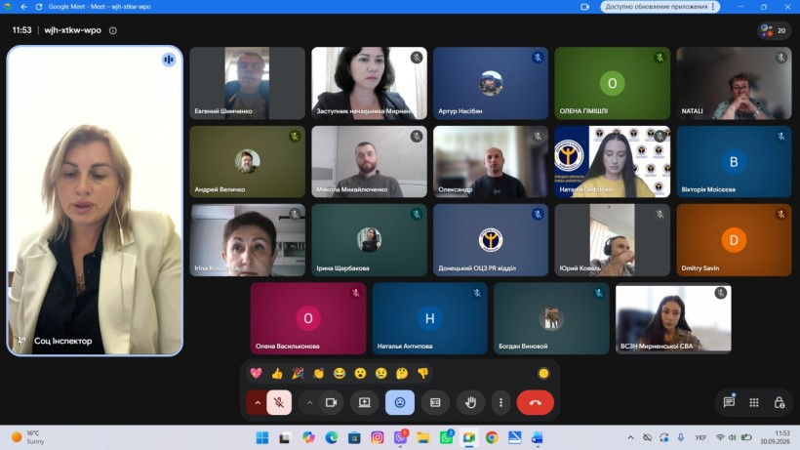Open Windows Start menu
Screen dimensions: 800x450
[x=262, y=437]
